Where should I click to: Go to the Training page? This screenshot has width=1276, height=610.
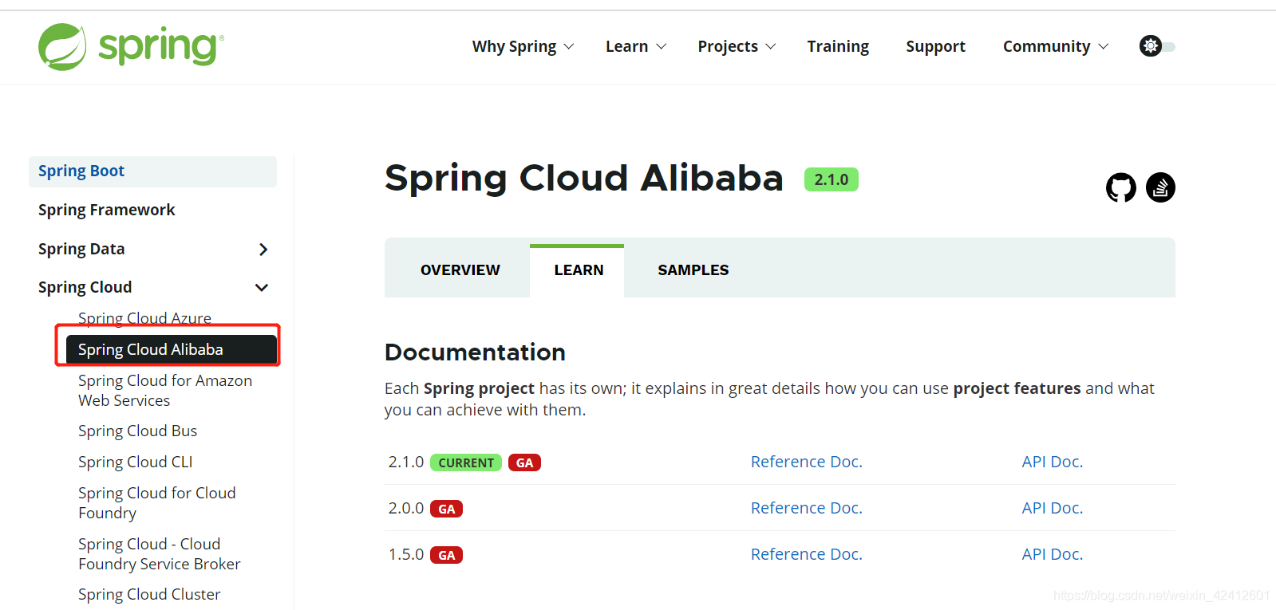pos(838,46)
